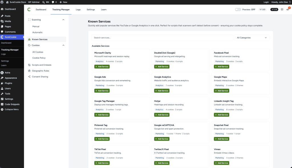The width and height of the screenshot is (292, 168).
Task: Add the Facebook Pixel service
Action: click(222, 67)
